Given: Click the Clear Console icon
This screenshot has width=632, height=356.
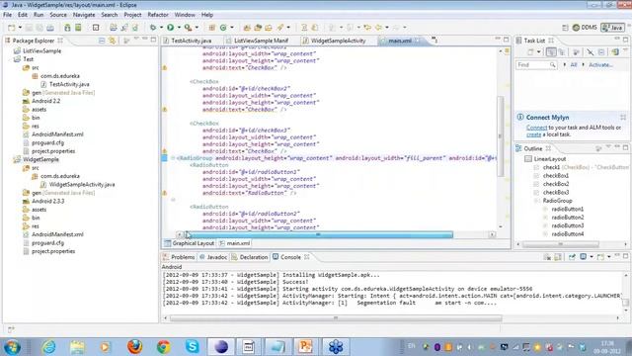Looking at the screenshot, I should pos(547,257).
